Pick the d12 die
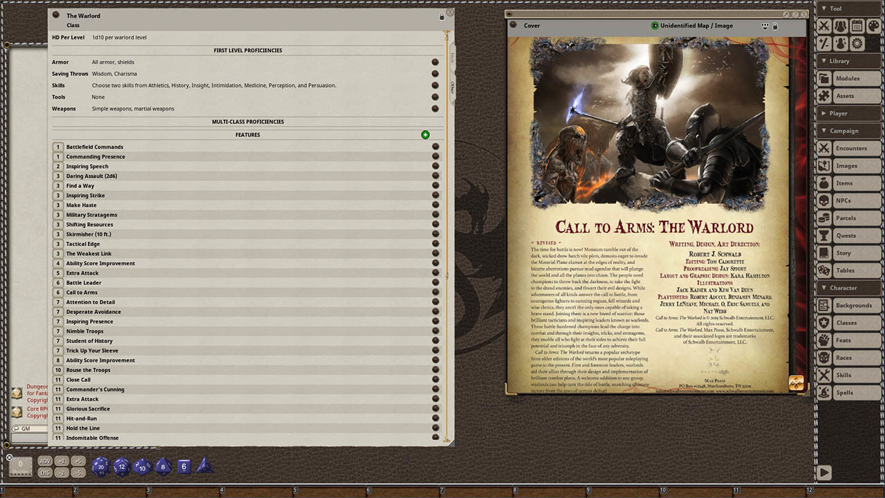885x498 pixels. [122, 467]
